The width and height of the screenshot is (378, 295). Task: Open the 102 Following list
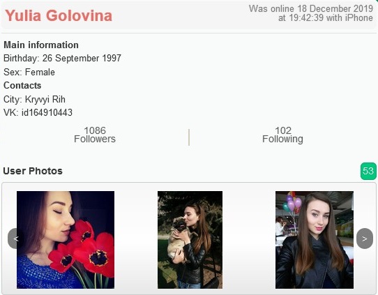(x=282, y=135)
